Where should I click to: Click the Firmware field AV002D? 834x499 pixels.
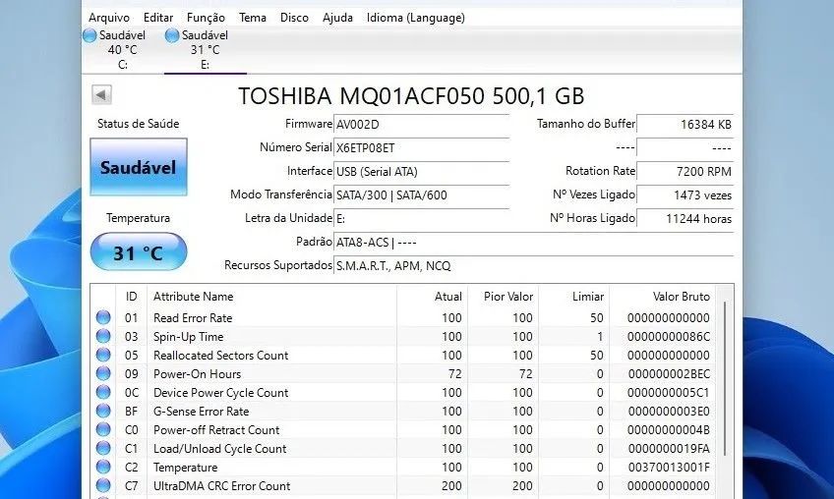point(421,125)
